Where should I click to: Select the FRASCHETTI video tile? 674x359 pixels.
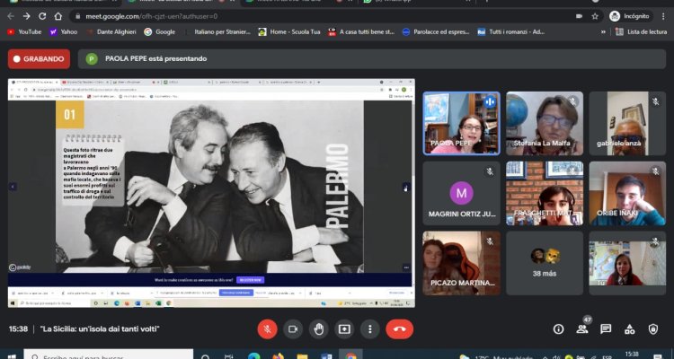tap(545, 193)
